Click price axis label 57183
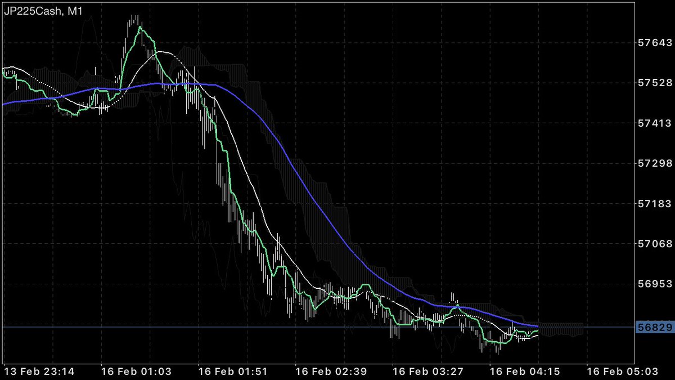The height and width of the screenshot is (380, 675). pos(656,204)
